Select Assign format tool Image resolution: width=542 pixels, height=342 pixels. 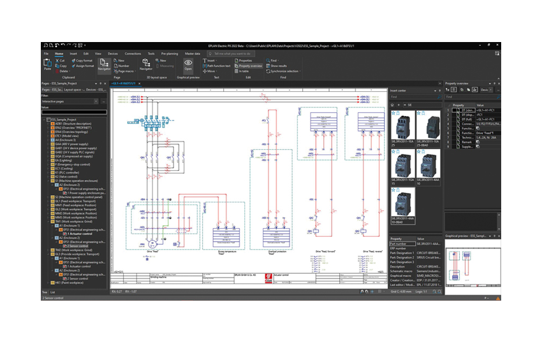coord(83,66)
